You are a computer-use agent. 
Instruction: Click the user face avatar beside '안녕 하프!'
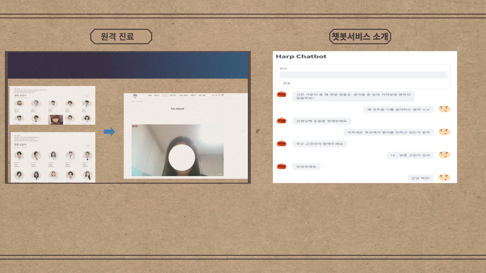(x=444, y=177)
